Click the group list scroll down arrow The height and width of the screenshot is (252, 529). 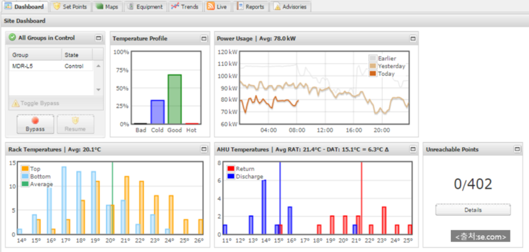coord(98,90)
